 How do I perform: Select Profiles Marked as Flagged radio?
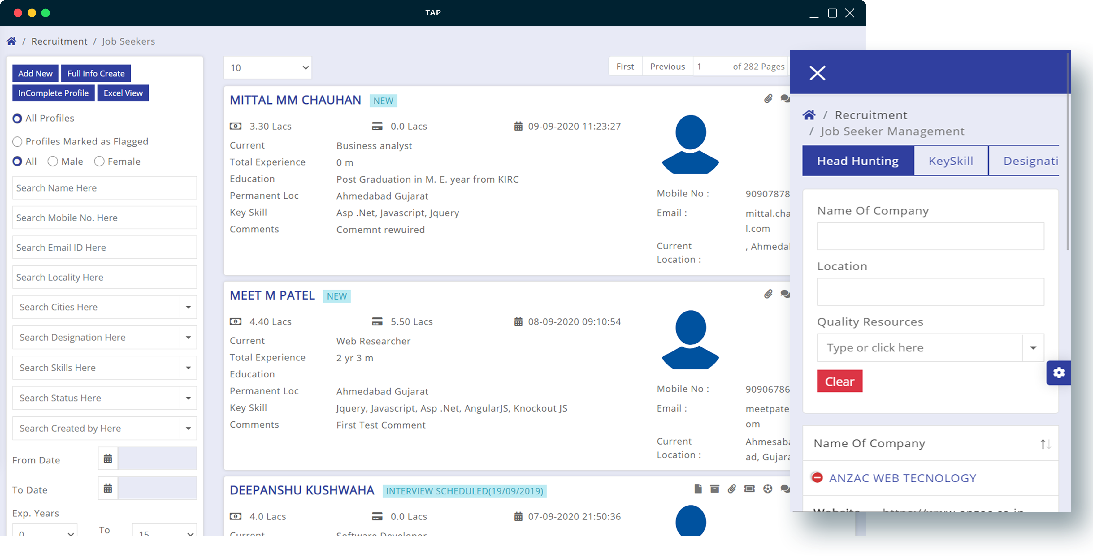pyautogui.click(x=17, y=142)
